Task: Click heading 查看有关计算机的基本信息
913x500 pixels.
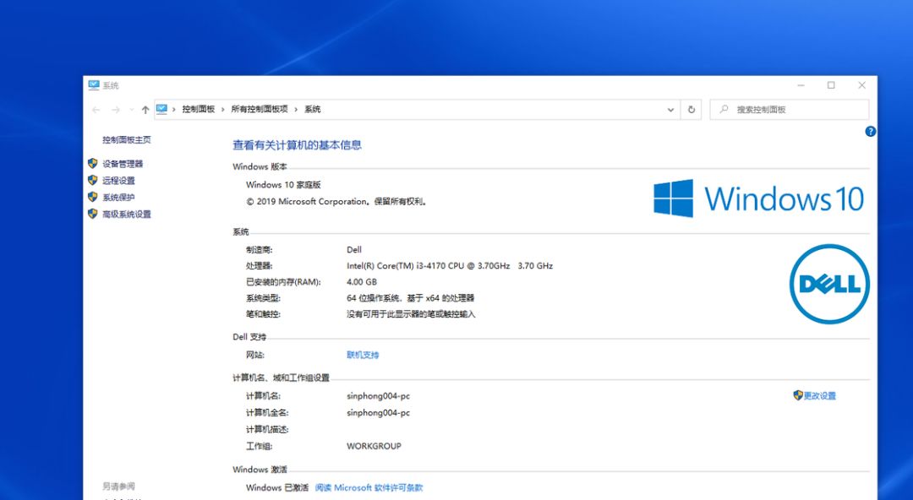Action: tap(297, 145)
